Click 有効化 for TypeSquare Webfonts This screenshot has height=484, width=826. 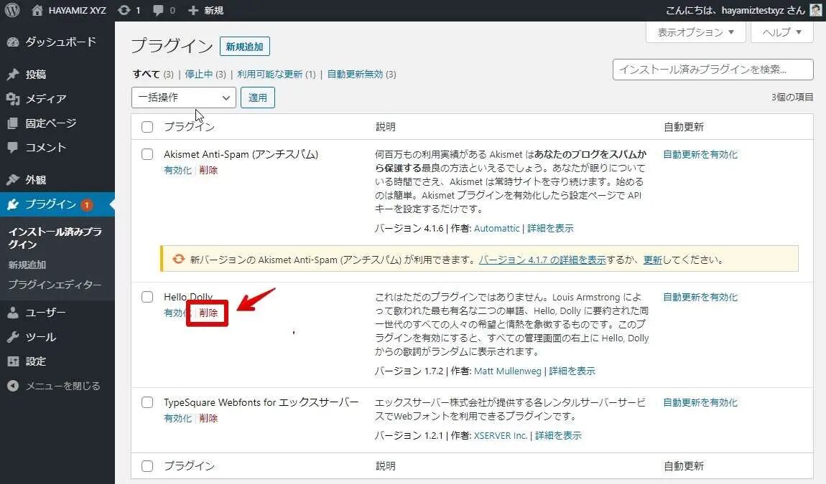click(177, 418)
